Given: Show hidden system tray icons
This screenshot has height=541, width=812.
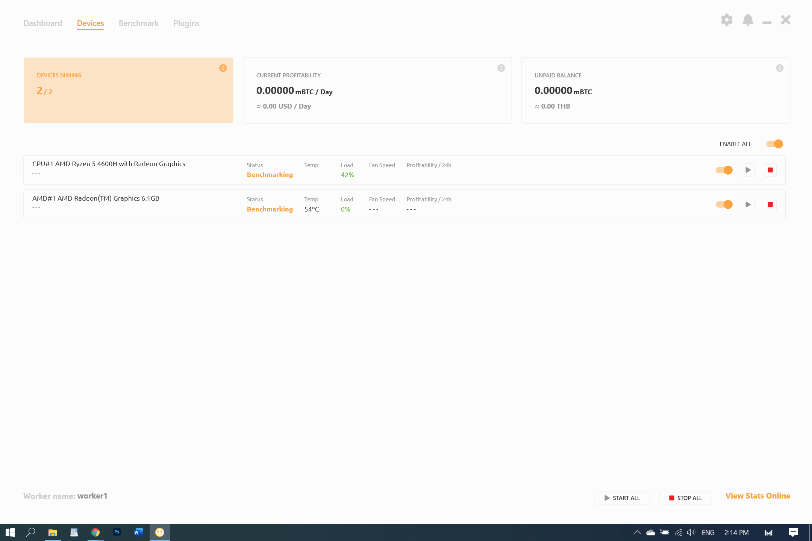Looking at the screenshot, I should (x=637, y=532).
